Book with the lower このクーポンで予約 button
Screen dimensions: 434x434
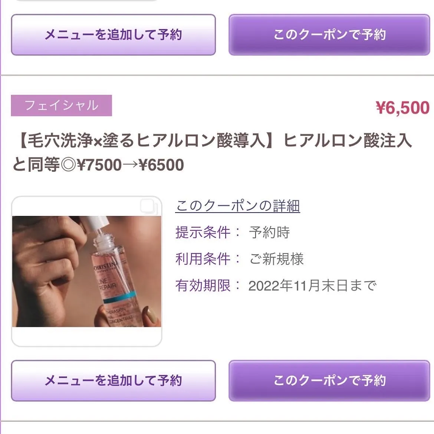pyautogui.click(x=329, y=381)
